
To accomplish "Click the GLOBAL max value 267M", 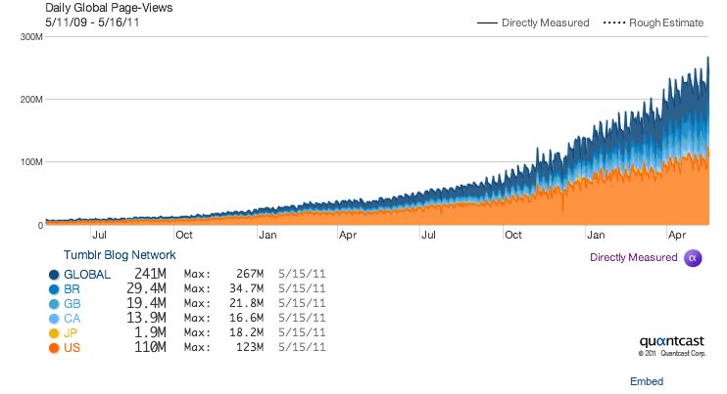I will tap(247, 275).
